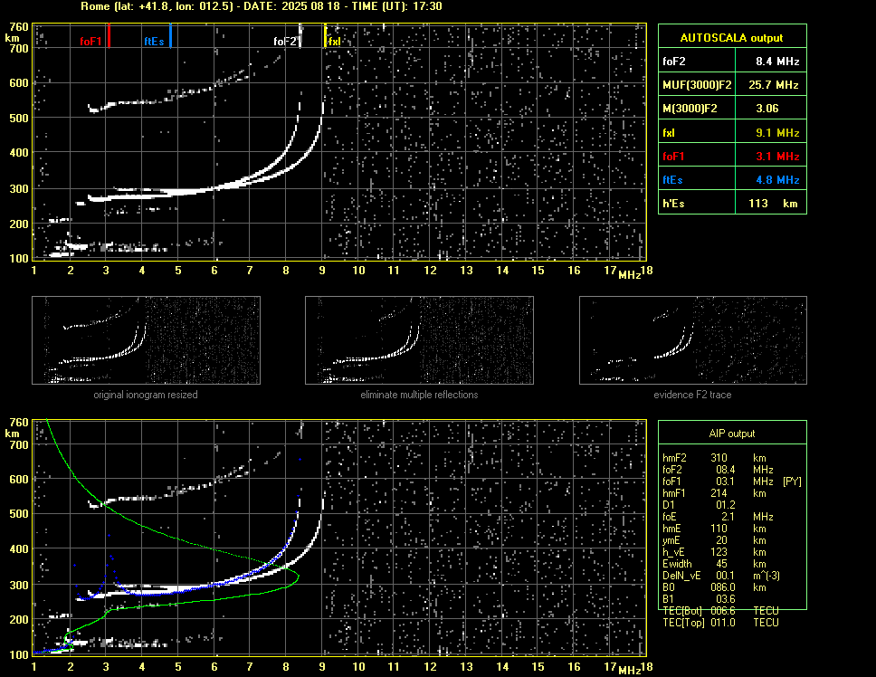Click the hmE 110 km row

714,529
